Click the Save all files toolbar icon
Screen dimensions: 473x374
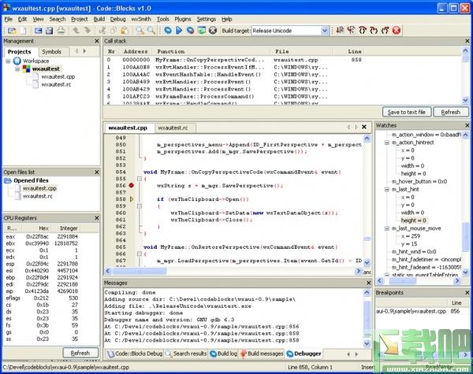click(49, 31)
